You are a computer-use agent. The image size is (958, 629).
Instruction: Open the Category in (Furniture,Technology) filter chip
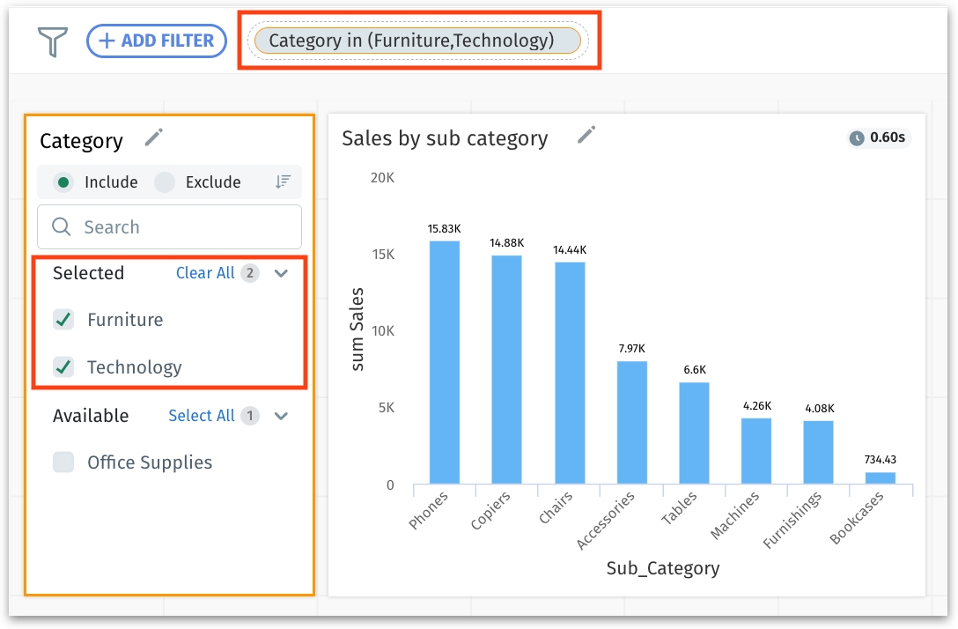(418, 41)
